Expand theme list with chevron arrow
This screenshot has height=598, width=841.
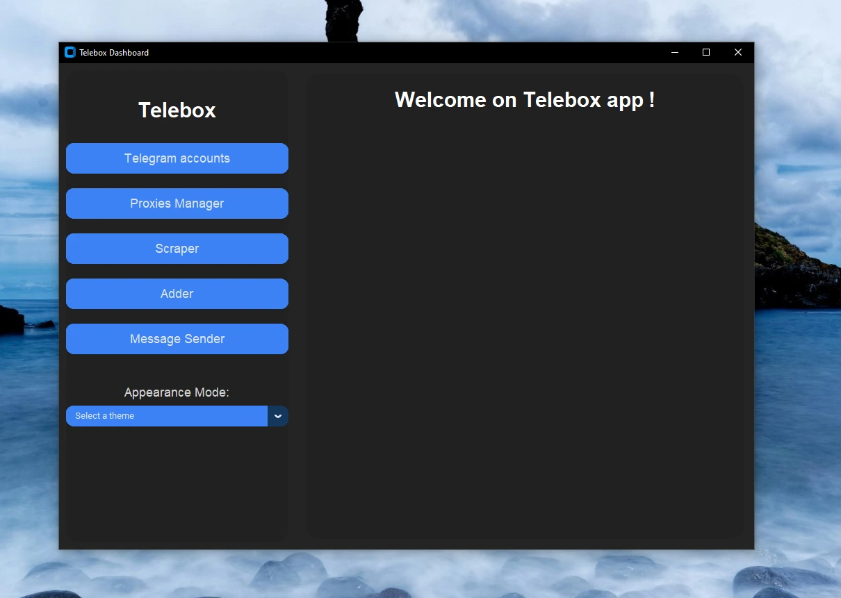278,416
